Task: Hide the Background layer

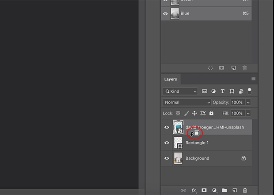Action: pyautogui.click(x=167, y=158)
